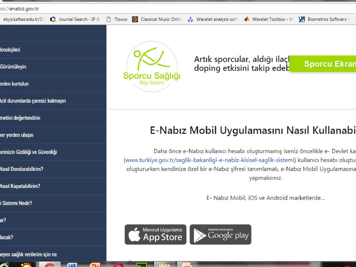Click the Sporcu Sağlığı Bilgi Sistemi logo
Screen dimensions: 356x267
(152, 66)
